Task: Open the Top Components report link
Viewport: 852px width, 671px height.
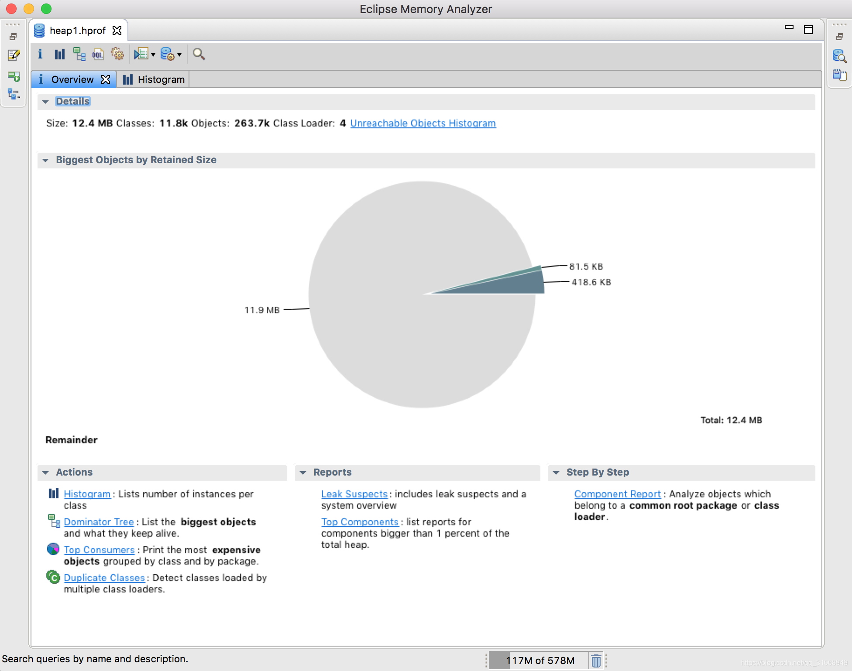Action: click(x=360, y=522)
